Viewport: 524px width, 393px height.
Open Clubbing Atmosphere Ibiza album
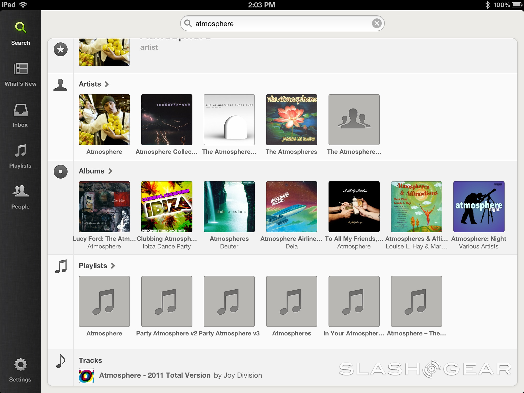167,207
